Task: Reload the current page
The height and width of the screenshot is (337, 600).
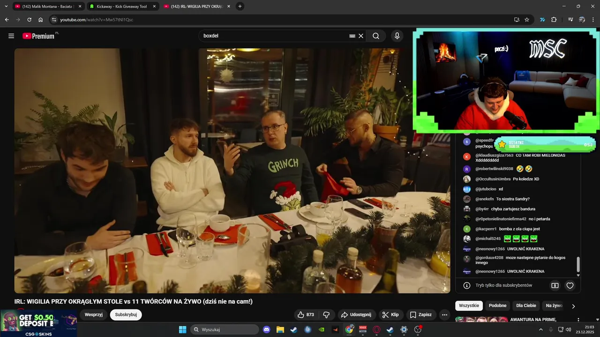Action: pos(29,20)
